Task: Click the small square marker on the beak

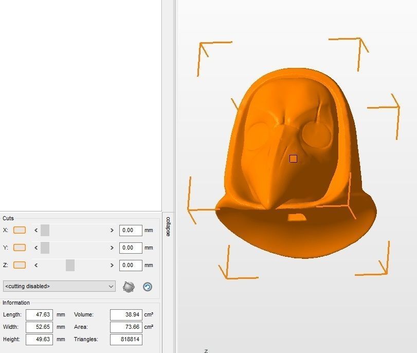Action: 293,159
